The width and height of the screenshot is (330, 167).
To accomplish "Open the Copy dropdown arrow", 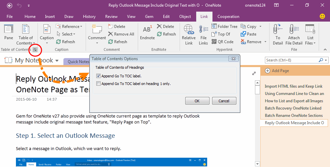I will 261,26.
